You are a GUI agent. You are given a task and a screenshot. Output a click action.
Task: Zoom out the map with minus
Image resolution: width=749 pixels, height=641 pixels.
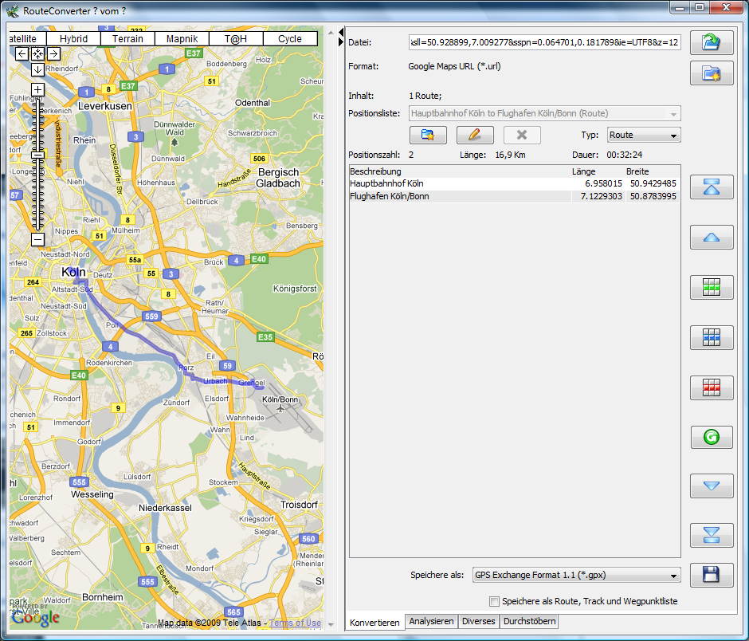point(37,239)
